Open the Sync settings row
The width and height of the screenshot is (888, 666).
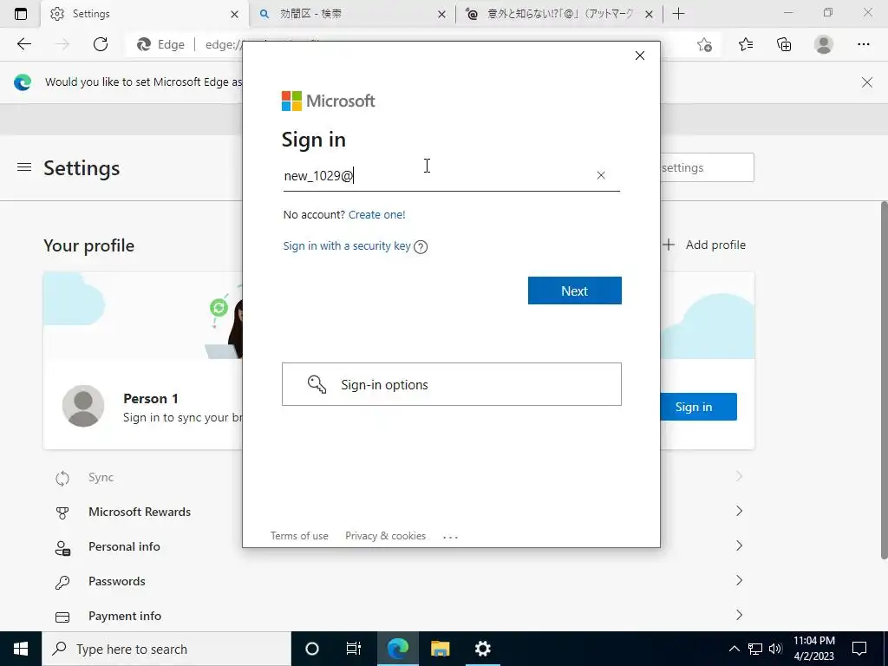[399, 478]
